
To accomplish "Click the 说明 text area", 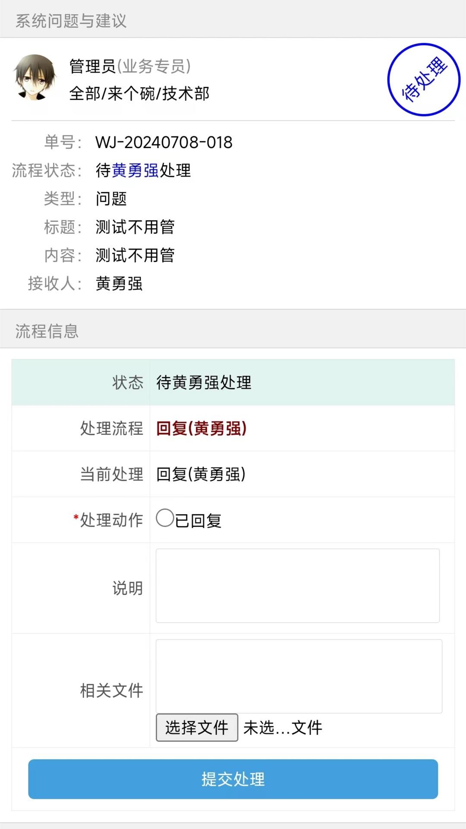I will (297, 585).
